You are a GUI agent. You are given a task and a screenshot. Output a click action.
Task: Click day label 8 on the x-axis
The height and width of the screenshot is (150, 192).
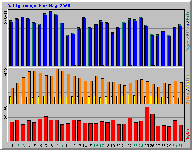(52, 146)
